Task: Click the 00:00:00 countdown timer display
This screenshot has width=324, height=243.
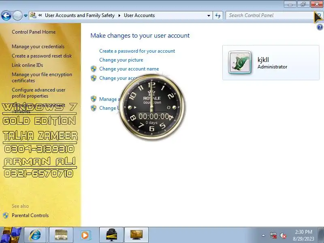Action: coord(154,116)
